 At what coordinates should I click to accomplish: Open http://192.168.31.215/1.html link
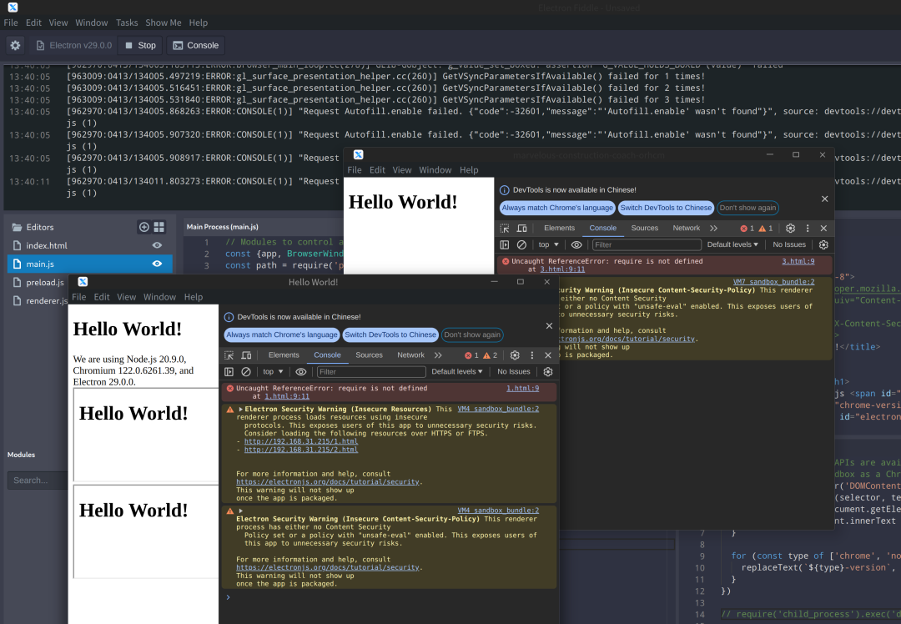300,441
